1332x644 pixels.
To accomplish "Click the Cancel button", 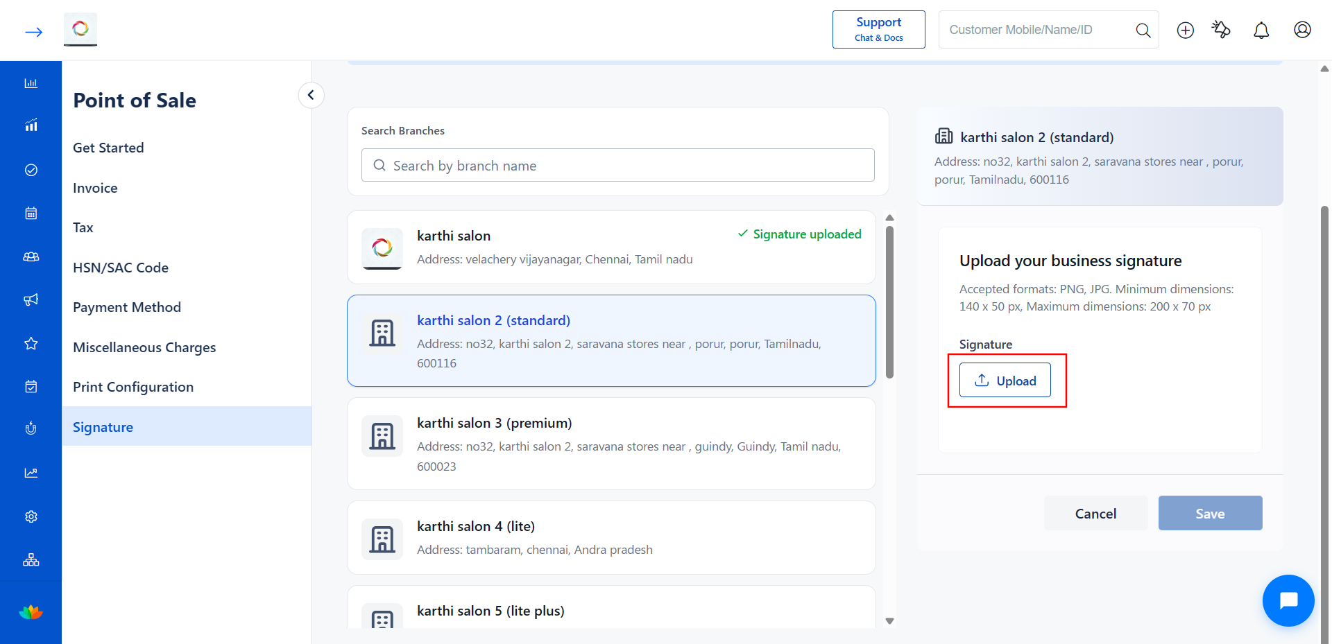I will coord(1095,513).
